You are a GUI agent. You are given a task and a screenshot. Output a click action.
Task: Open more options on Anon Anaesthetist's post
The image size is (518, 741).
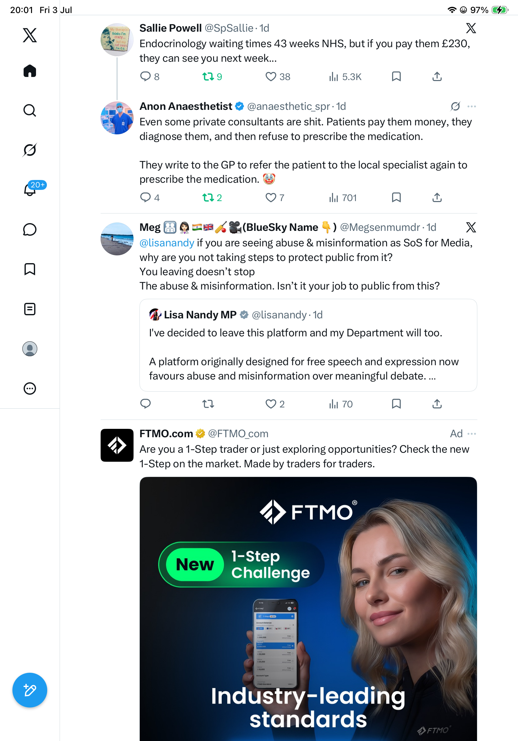tap(471, 106)
